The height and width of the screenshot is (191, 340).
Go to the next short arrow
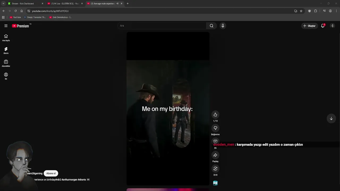(x=331, y=119)
